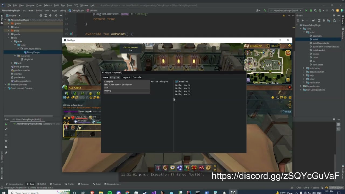Viewport: 345px width, 194px height.
Task: Collapse the Abyss (Normal) window triangle
Action: 103,72
